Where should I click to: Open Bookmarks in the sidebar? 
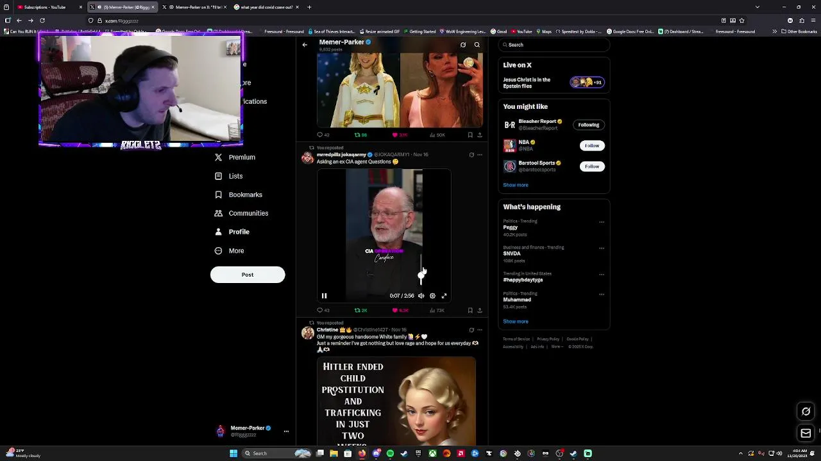[x=239, y=195]
